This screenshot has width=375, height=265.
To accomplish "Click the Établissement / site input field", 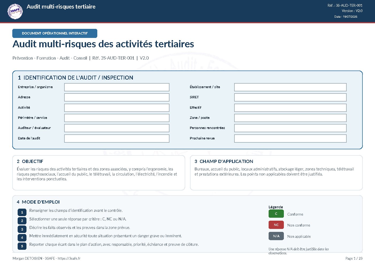I will tap(290, 87).
